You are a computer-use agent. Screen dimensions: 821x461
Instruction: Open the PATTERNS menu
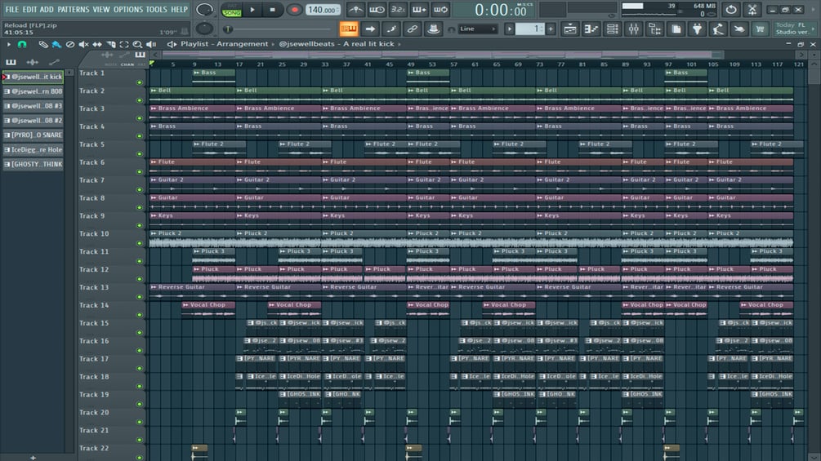[x=74, y=10]
